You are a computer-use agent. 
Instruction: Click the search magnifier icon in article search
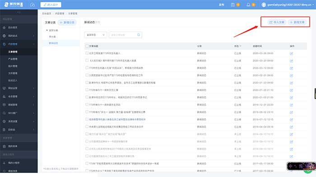139,35
